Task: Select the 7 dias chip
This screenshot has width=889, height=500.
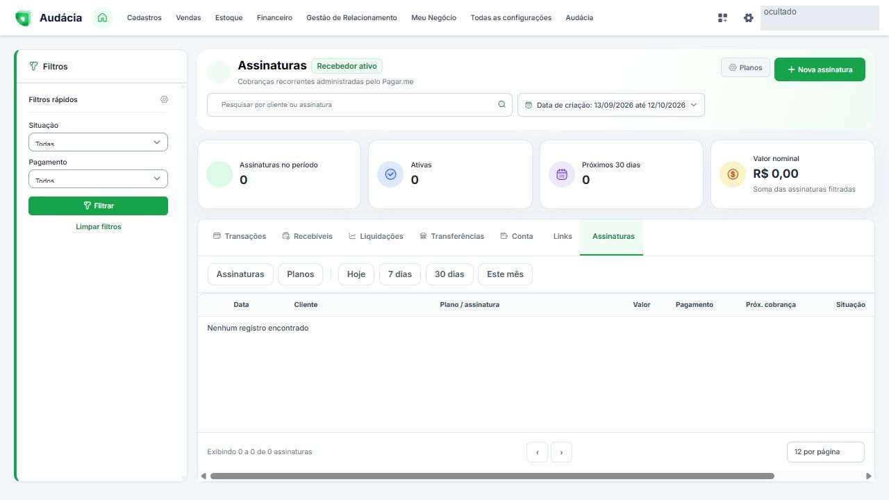Action: 400,274
